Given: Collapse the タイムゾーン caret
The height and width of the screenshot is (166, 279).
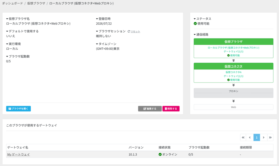Looking at the screenshot, I should coord(97,44).
